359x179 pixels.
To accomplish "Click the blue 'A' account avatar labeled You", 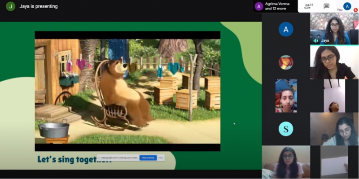I will (347, 6).
